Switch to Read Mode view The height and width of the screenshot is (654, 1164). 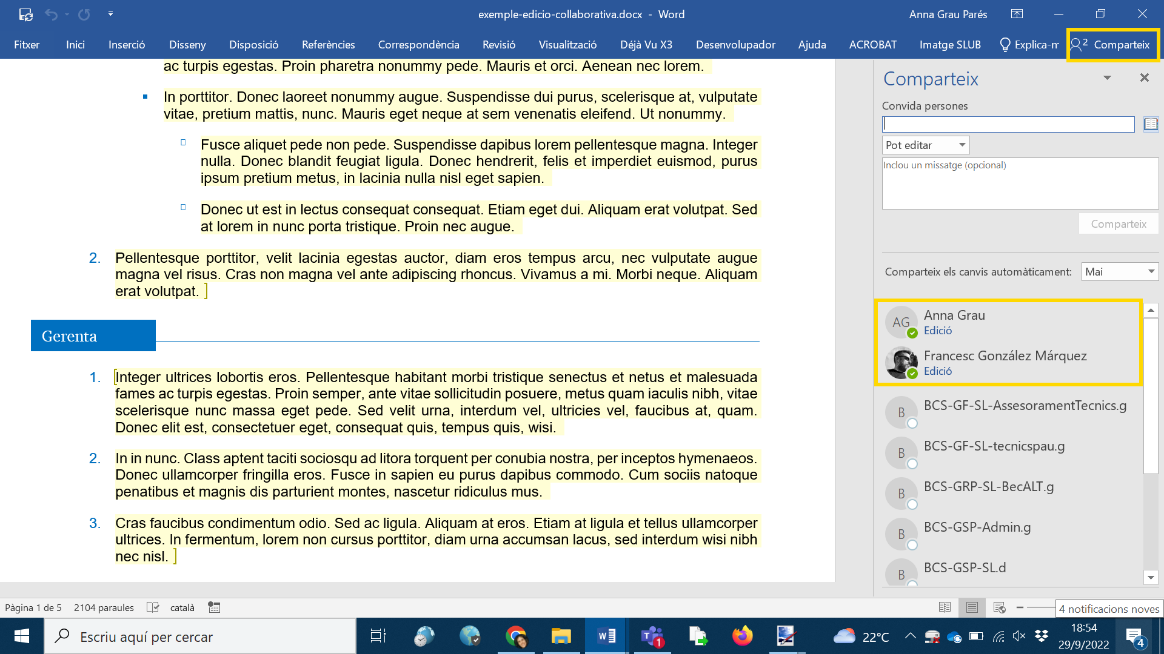pos(945,607)
